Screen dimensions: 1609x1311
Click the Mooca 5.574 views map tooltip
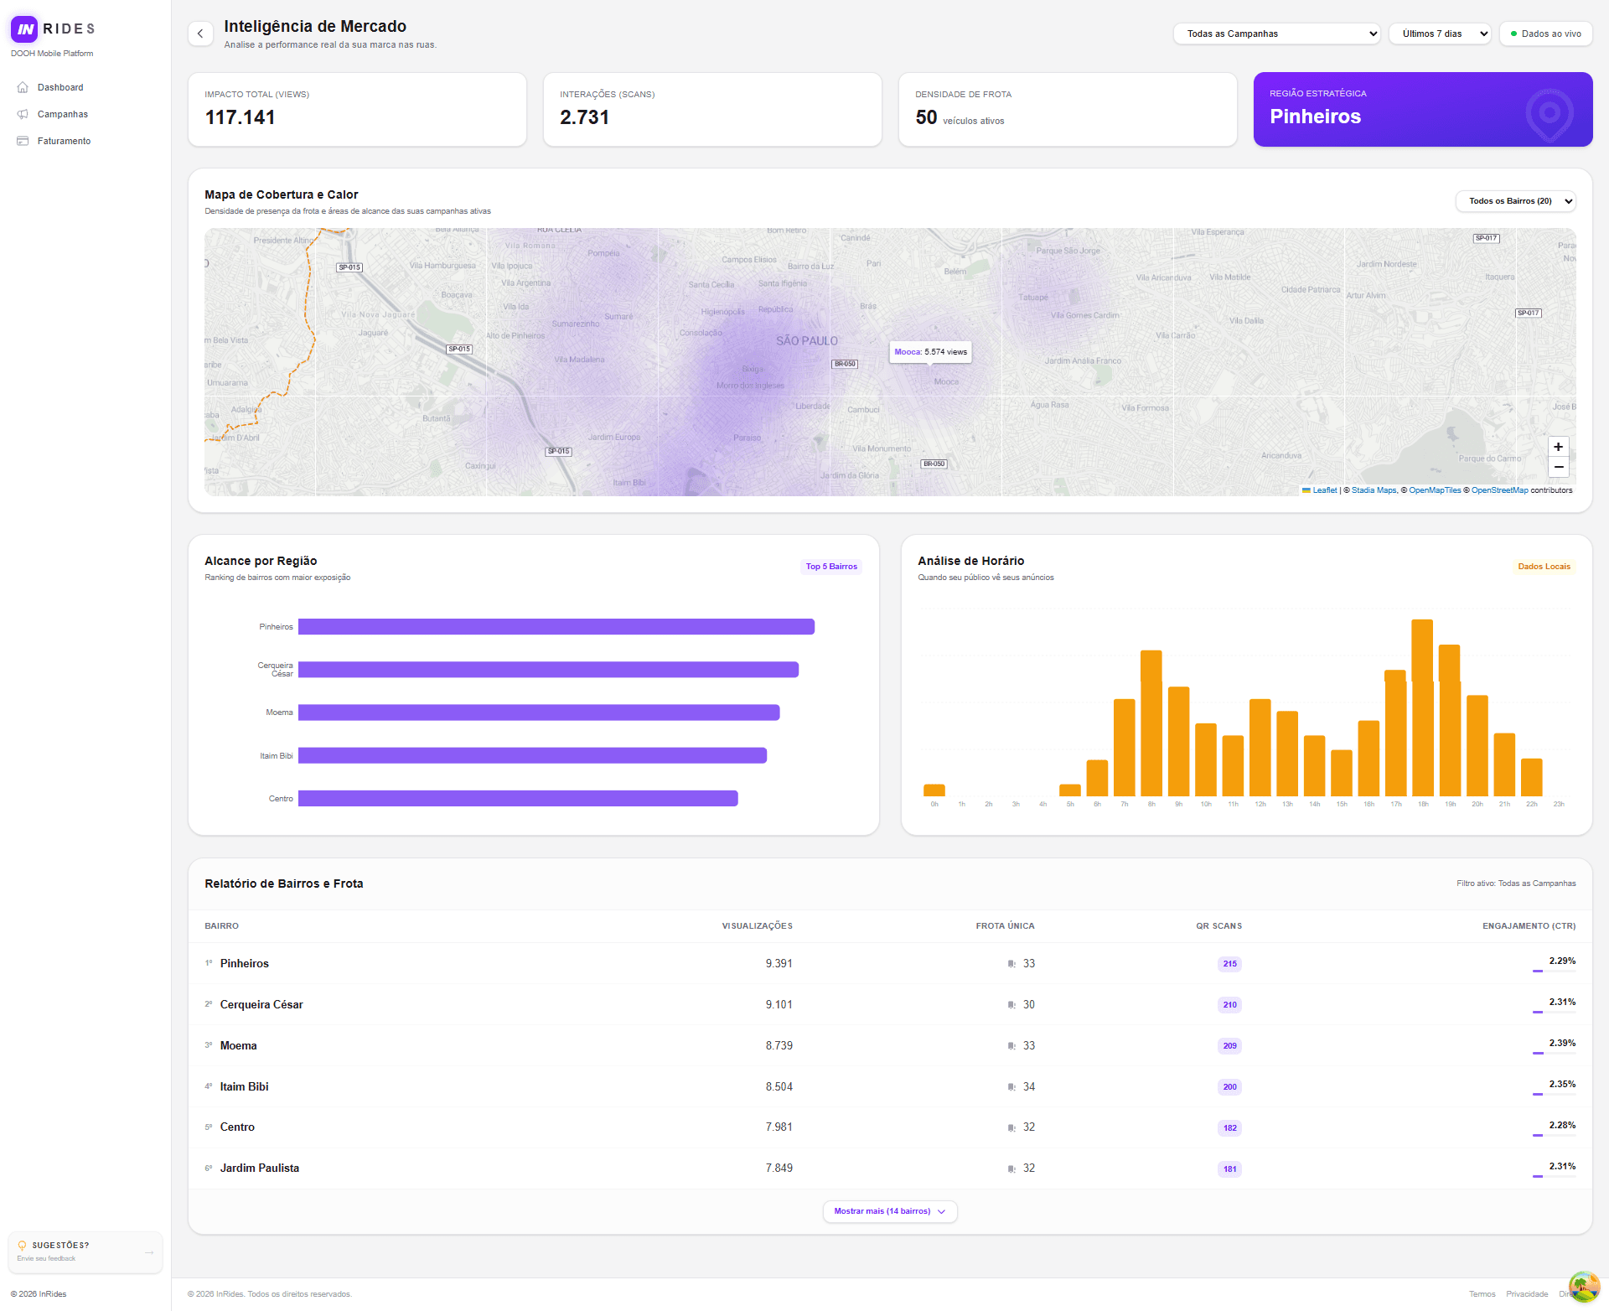coord(930,352)
